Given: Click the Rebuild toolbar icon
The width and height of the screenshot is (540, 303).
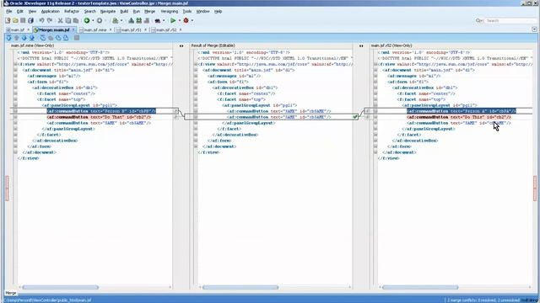Looking at the screenshot, I should tap(138, 20).
